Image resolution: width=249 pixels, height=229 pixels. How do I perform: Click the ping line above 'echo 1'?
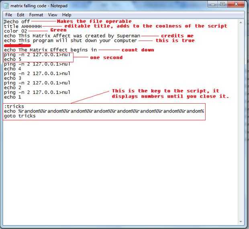[x=37, y=92]
